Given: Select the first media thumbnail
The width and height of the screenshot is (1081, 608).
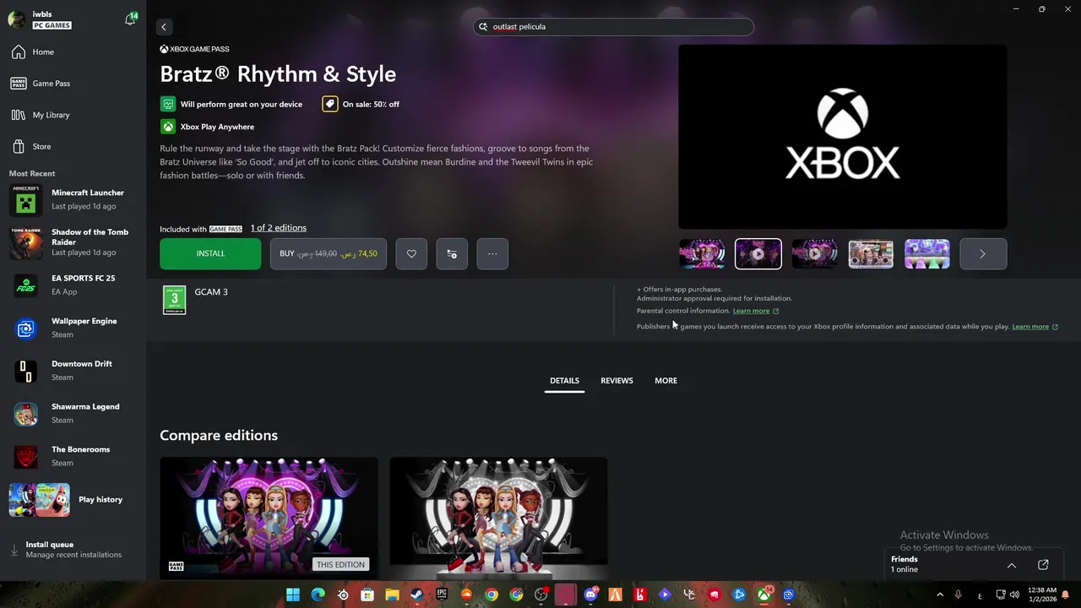Looking at the screenshot, I should pyautogui.click(x=702, y=253).
